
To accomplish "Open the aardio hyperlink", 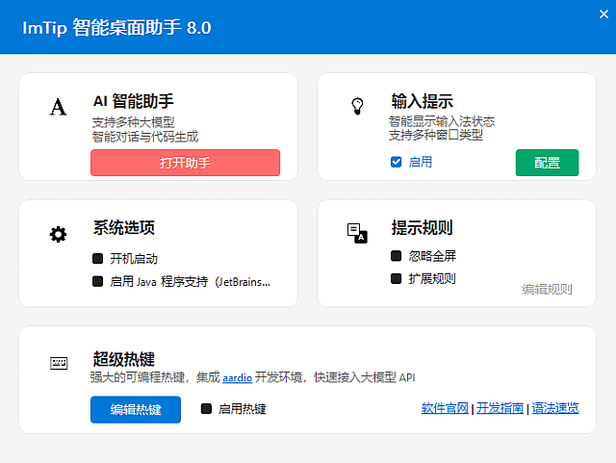I will click(x=237, y=379).
